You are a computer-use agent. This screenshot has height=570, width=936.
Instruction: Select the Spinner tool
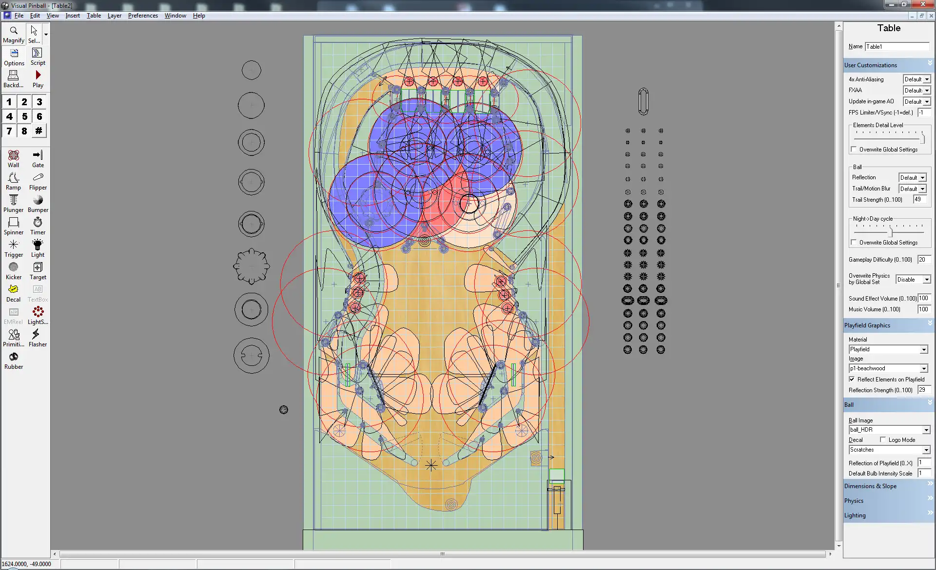point(13,224)
